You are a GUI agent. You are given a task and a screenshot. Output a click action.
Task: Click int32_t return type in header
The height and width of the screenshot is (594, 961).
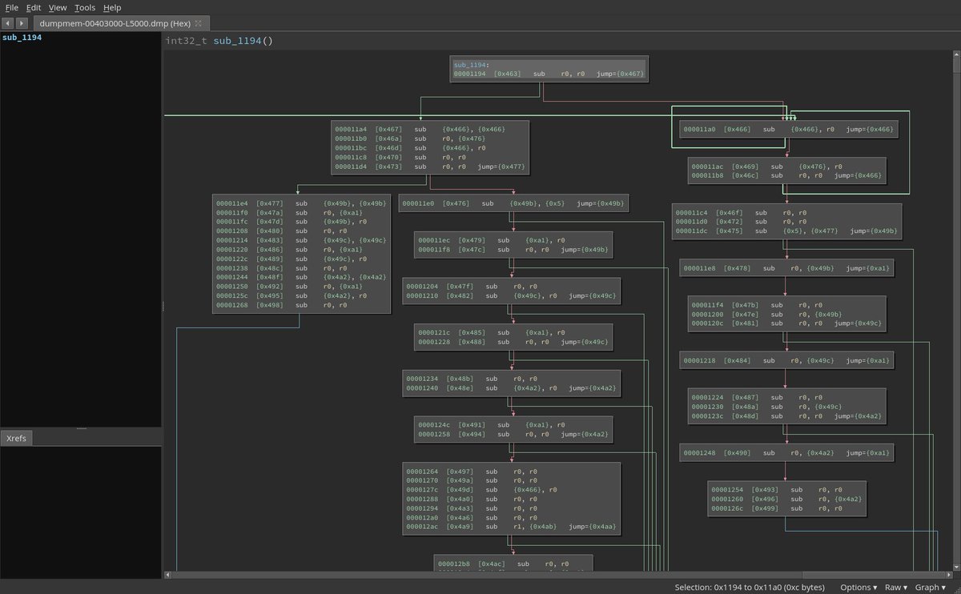[186, 40]
